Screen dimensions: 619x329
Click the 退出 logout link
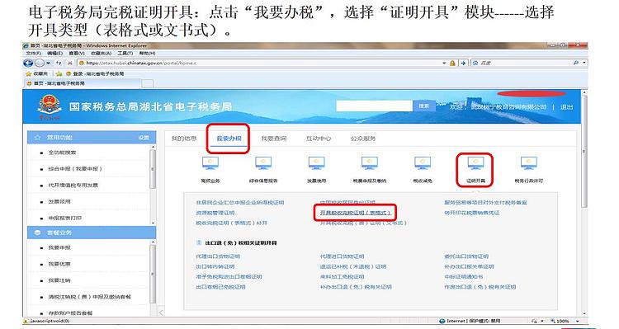click(566, 107)
